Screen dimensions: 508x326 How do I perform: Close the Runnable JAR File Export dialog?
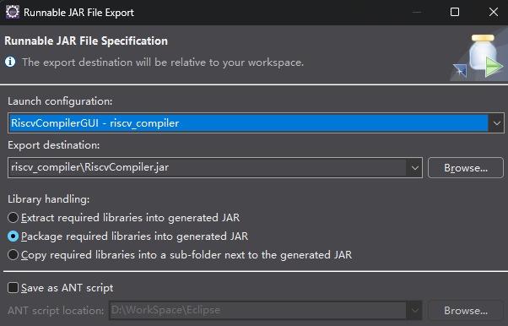coord(494,13)
